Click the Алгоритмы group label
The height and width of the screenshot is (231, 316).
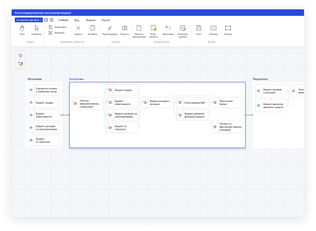(76, 79)
